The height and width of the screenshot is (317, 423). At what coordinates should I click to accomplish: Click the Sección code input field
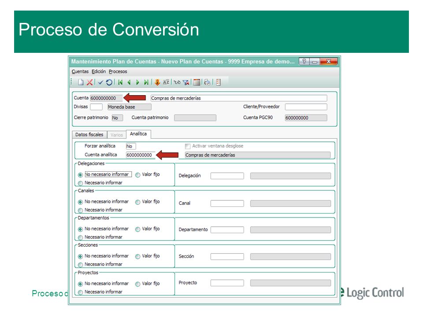click(x=227, y=256)
